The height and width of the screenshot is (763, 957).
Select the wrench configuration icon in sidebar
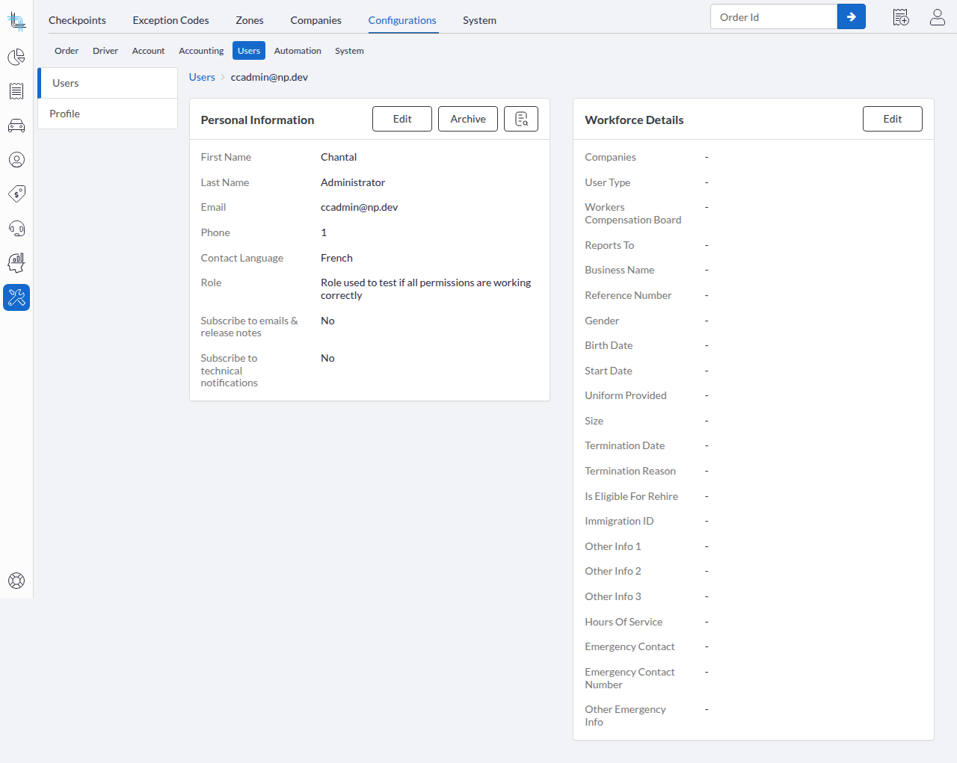(16, 297)
